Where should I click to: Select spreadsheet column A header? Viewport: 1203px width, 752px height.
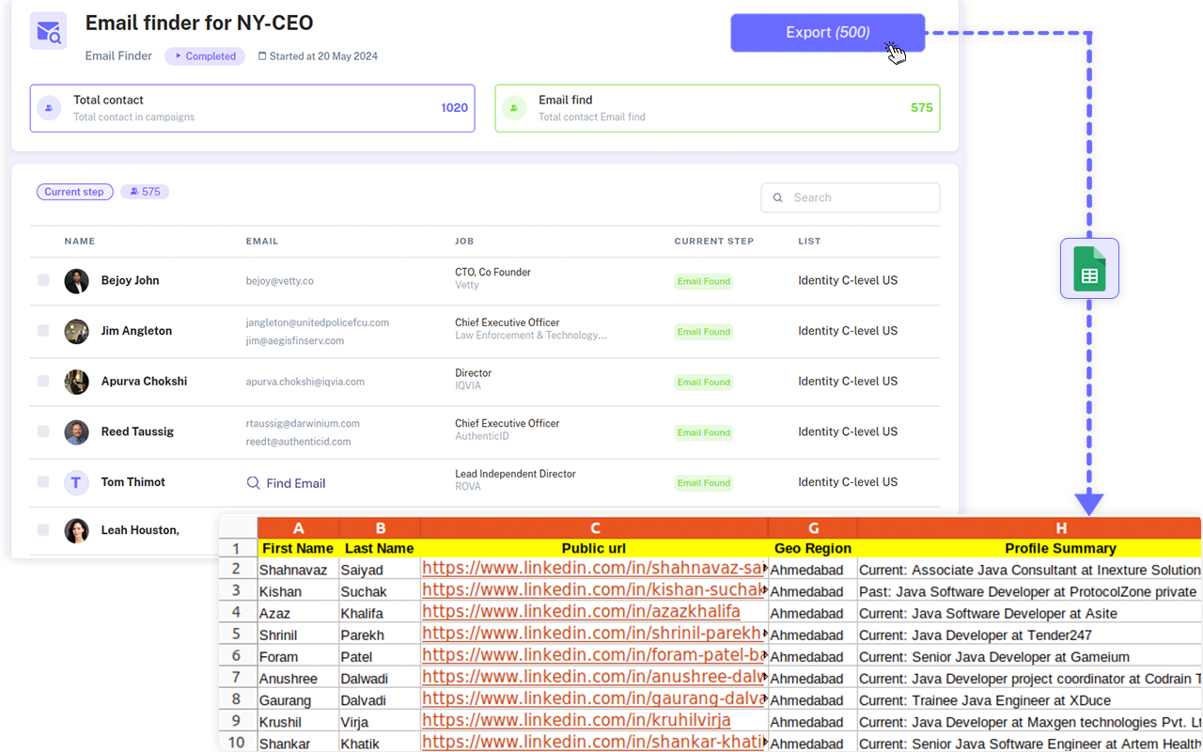click(298, 527)
